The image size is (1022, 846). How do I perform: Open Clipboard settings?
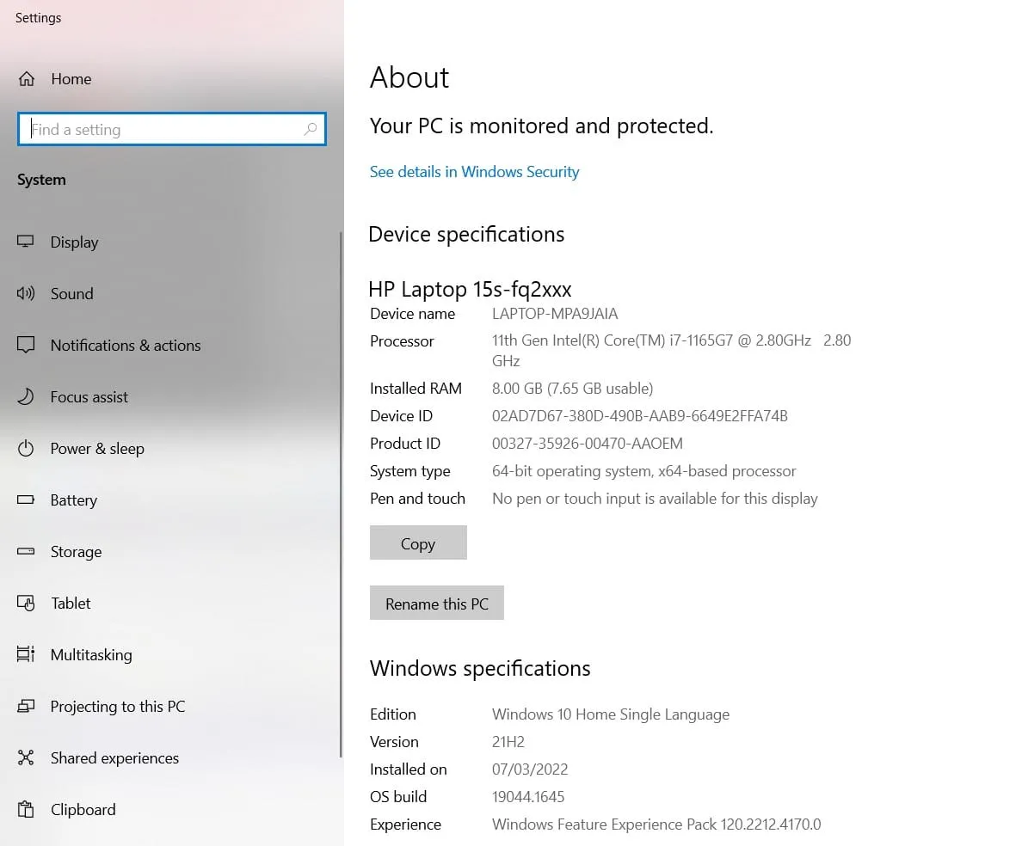pos(83,809)
